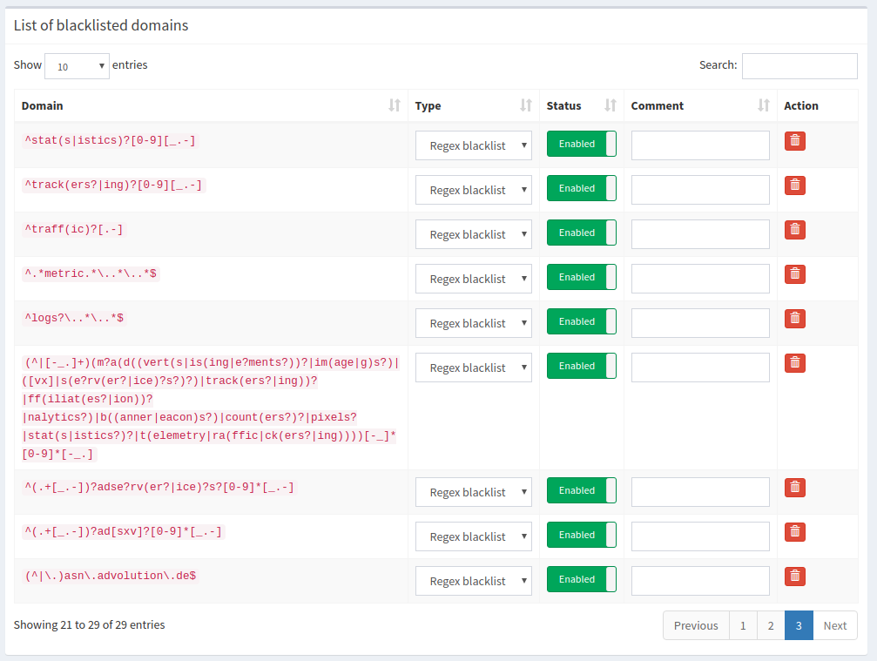
Task: Go to page 2 of results
Action: click(x=771, y=626)
